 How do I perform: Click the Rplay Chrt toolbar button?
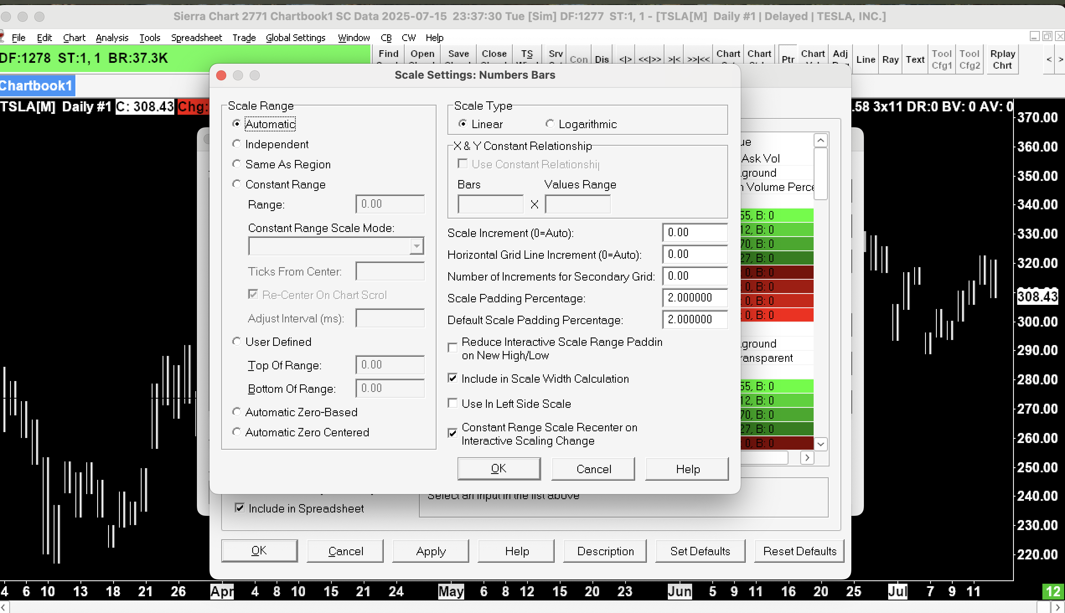(1002, 60)
